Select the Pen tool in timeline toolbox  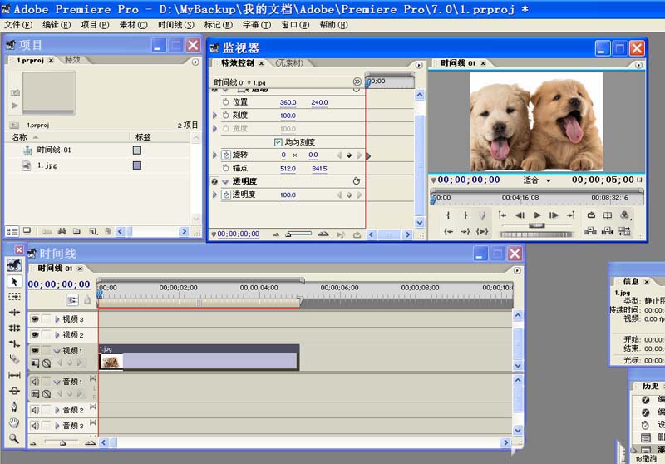click(14, 407)
